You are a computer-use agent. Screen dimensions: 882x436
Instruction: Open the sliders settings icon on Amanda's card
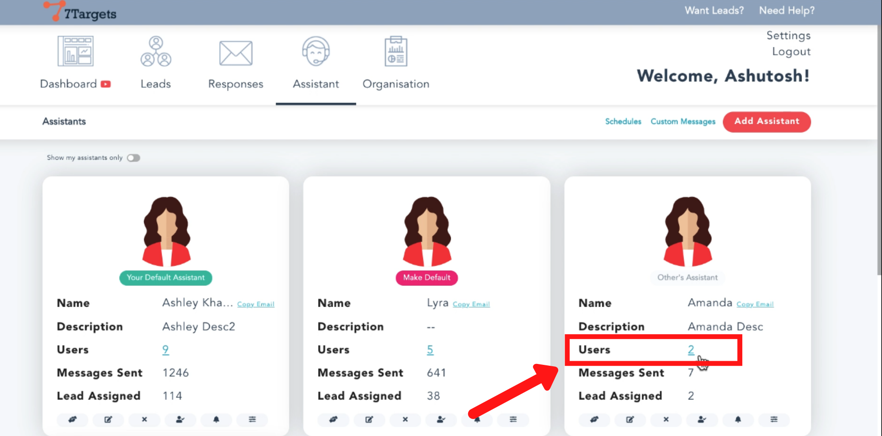(774, 419)
